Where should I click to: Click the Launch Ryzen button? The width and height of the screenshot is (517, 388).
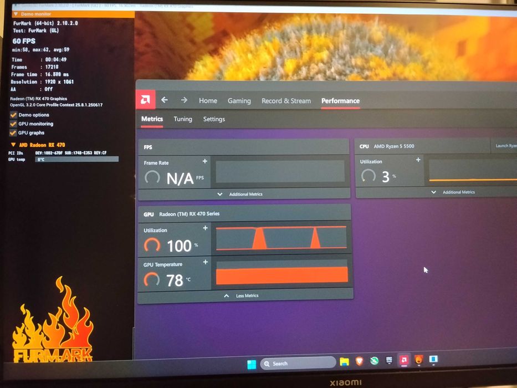coord(504,146)
